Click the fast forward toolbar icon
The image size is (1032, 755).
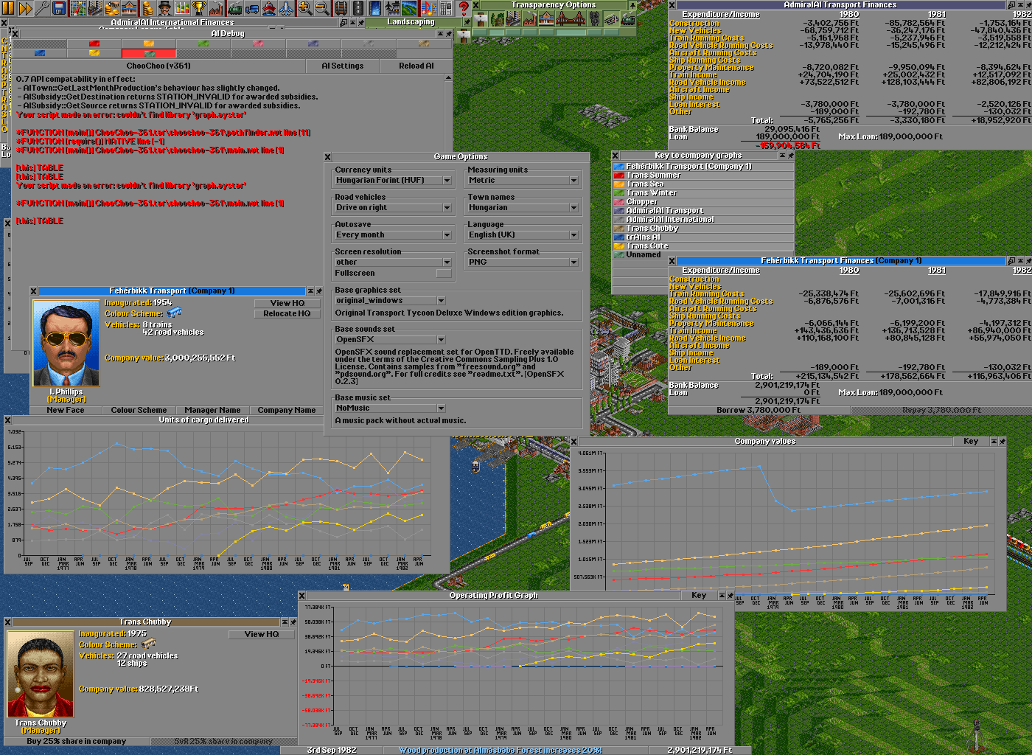point(25,8)
